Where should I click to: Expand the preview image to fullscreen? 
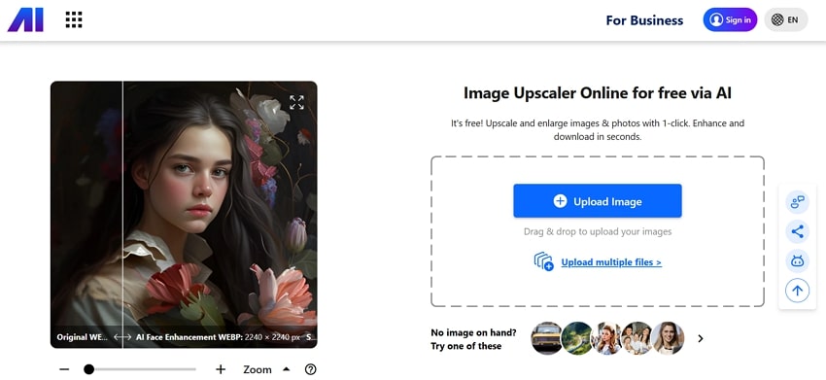[x=296, y=102]
